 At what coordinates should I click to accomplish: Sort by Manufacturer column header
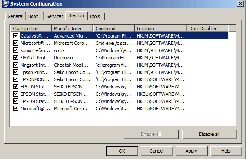click(x=72, y=29)
